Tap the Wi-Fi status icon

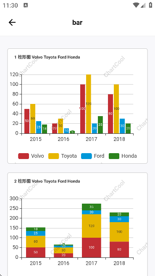pyautogui.click(x=136, y=5)
